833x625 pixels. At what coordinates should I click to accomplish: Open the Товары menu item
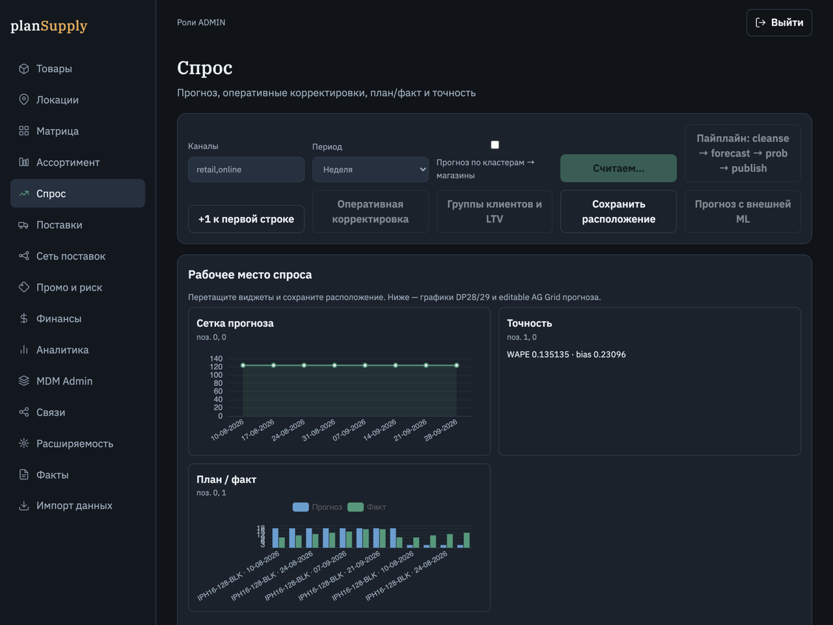(77, 68)
